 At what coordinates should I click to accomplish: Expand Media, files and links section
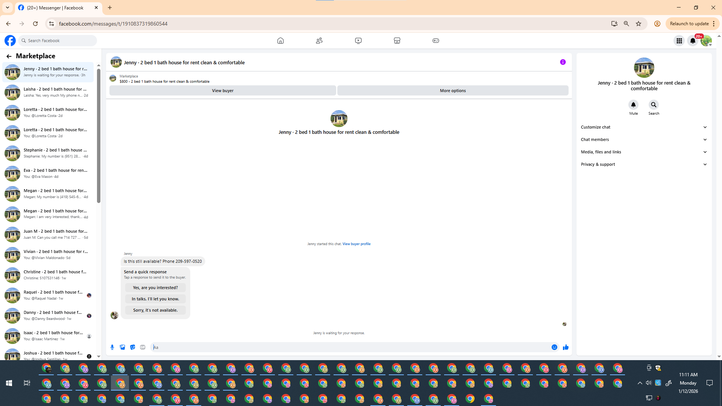(x=644, y=152)
